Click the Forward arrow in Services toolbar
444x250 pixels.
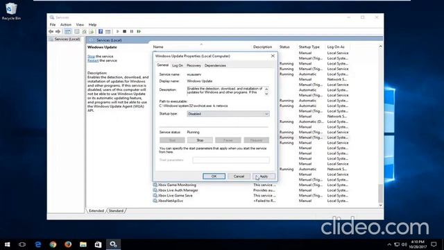pos(58,31)
